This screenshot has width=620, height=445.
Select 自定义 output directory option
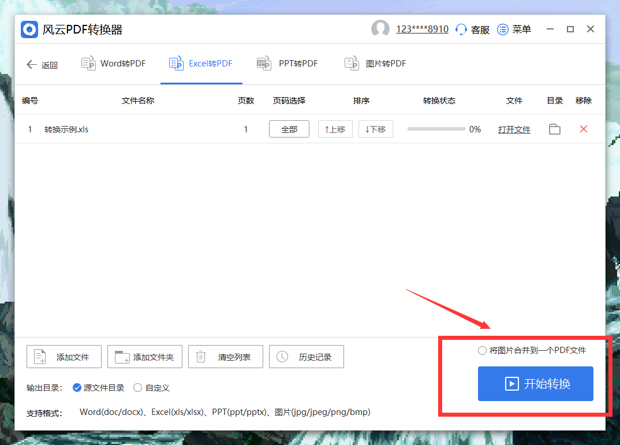tap(151, 388)
